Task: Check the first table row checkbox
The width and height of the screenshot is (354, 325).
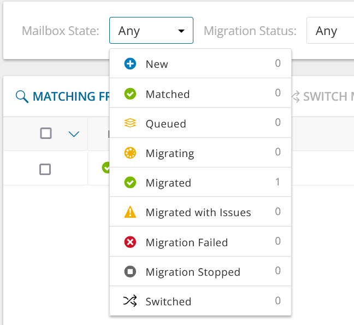Action: (x=45, y=169)
